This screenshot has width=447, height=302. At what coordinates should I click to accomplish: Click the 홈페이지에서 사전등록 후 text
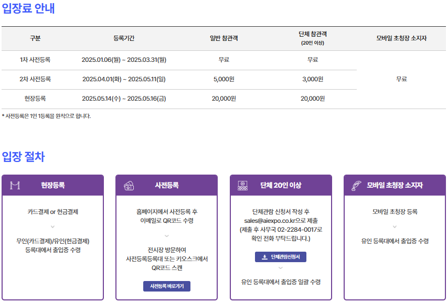click(167, 212)
